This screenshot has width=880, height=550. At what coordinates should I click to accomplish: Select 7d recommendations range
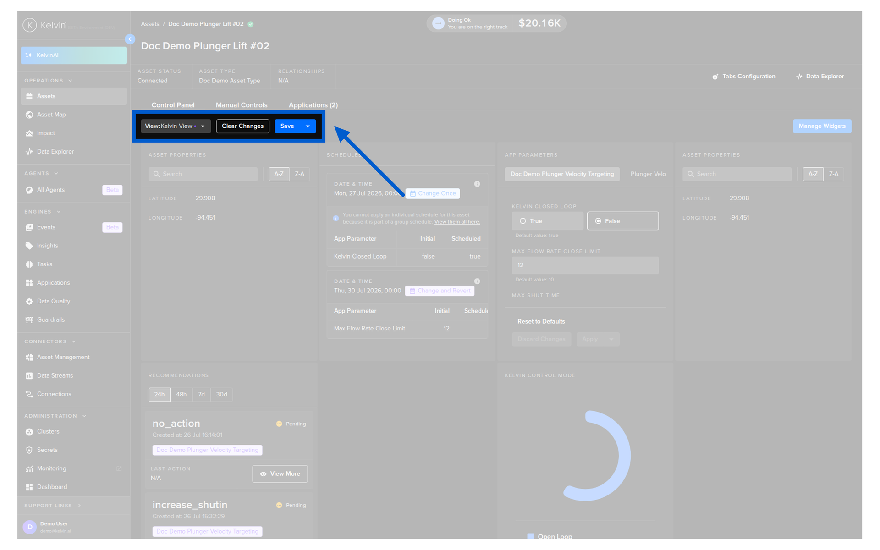pos(201,395)
